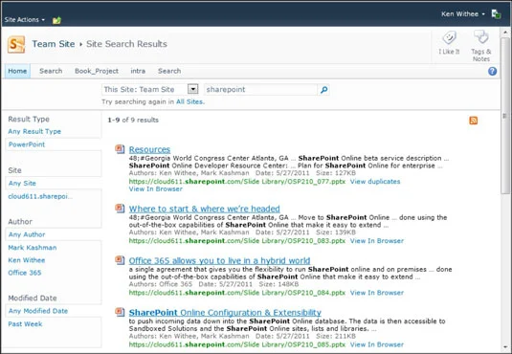
Task: Click the scrollbar down arrow
Action: pos(505,347)
